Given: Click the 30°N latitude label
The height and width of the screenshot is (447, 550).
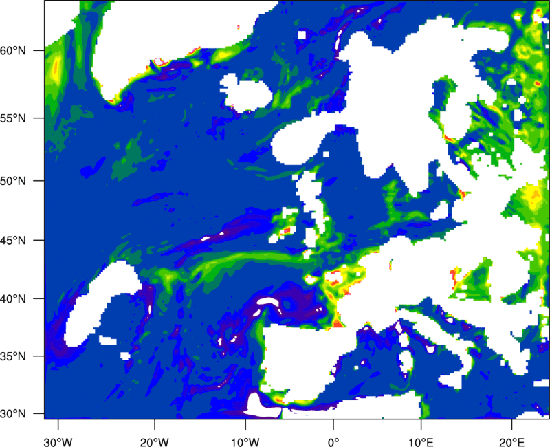Looking at the screenshot, I should click(13, 414).
